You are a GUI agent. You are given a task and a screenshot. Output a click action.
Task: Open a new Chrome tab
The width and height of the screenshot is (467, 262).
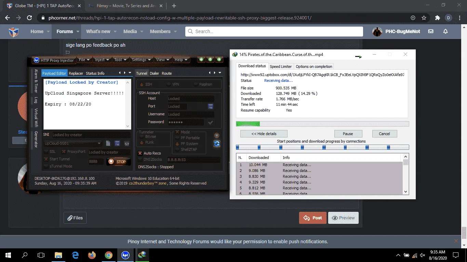174,6
